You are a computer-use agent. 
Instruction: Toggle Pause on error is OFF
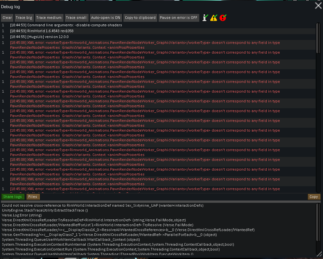[x=179, y=18]
